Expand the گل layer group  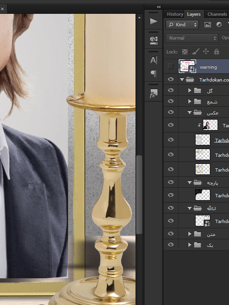coord(189,91)
